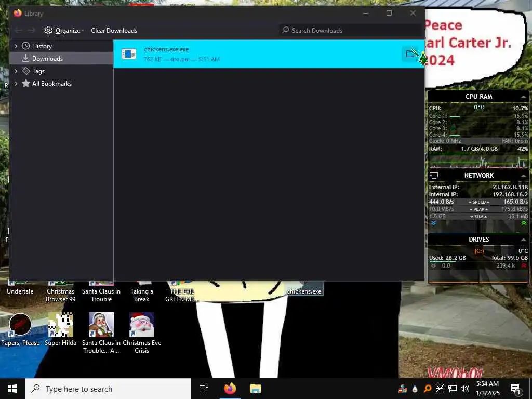Focus the Search Downloads field

click(x=351, y=31)
